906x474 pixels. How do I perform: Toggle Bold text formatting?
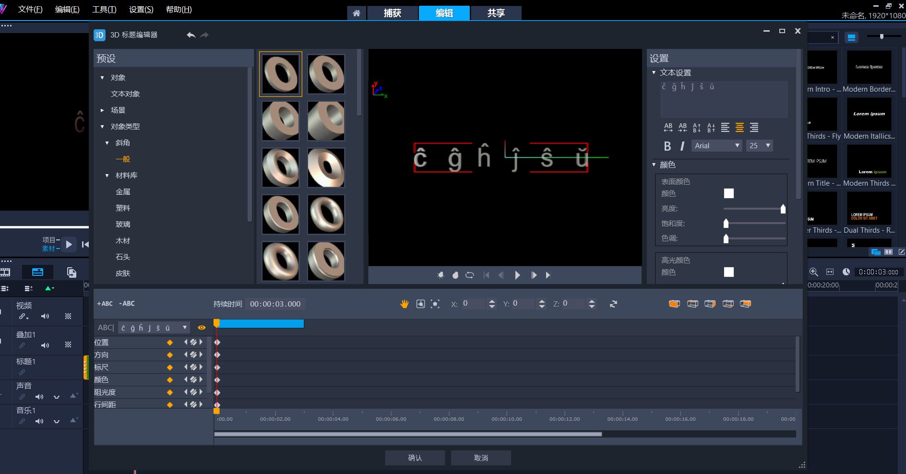click(667, 146)
